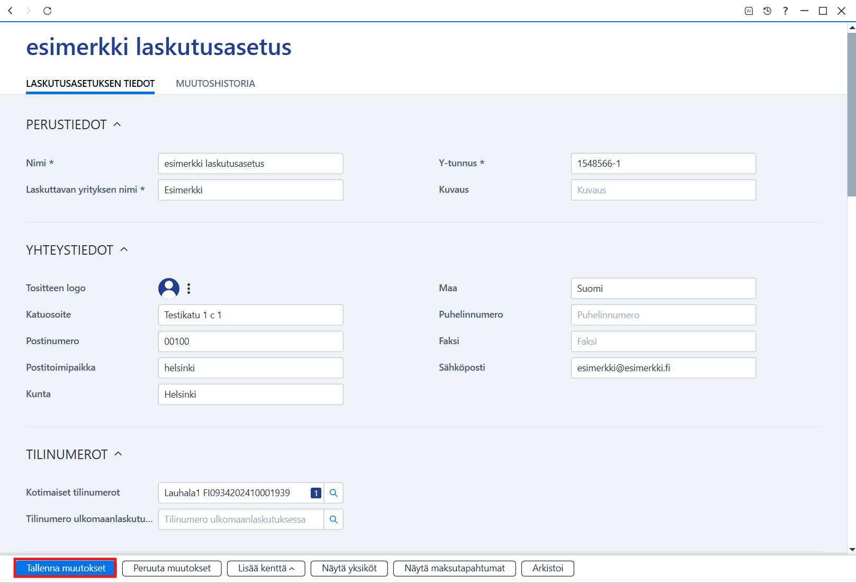856x583 pixels.
Task: Switch to MUUTOSHISTORIA tab
Action: click(x=215, y=84)
